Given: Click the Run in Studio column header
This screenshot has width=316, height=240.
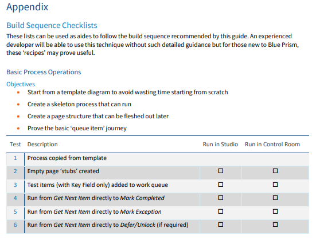Looking at the screenshot, I should [x=220, y=145].
